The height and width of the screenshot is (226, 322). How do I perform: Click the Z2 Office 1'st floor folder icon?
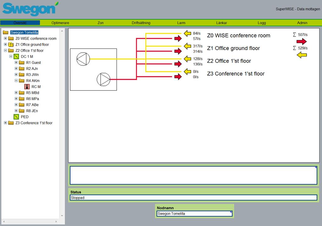[11, 51]
